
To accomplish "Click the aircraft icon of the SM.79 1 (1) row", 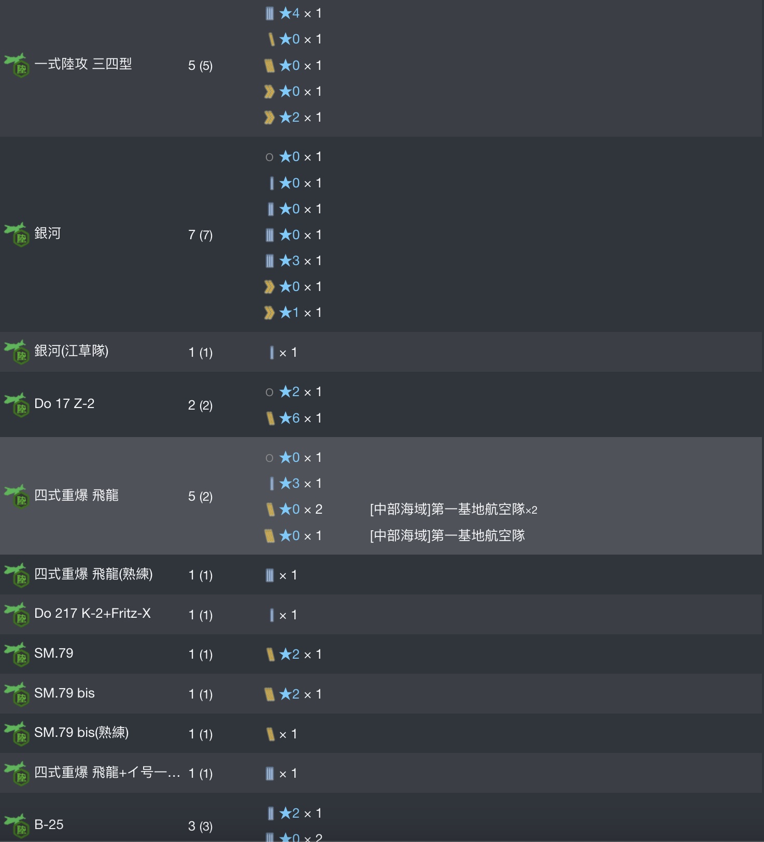I will coord(16,655).
